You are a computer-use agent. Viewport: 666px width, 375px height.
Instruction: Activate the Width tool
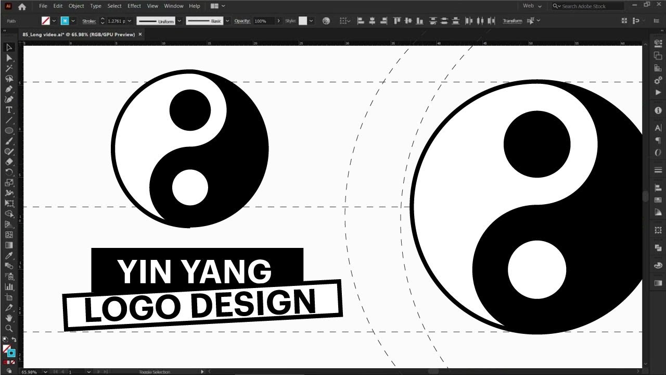pos(9,193)
